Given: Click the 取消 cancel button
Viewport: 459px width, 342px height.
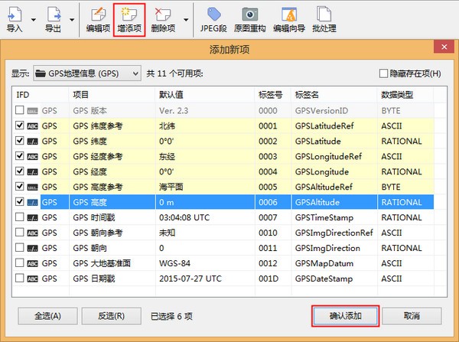Looking at the screenshot, I should pos(412,316).
